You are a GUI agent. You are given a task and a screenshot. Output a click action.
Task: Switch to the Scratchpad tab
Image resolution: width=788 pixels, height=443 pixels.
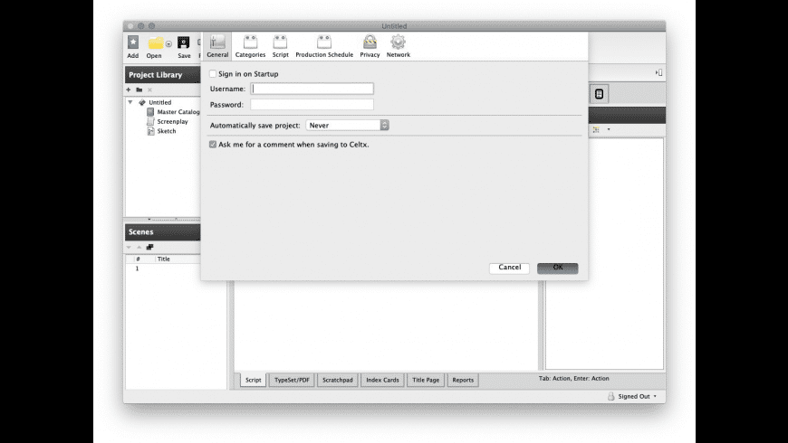click(x=338, y=380)
